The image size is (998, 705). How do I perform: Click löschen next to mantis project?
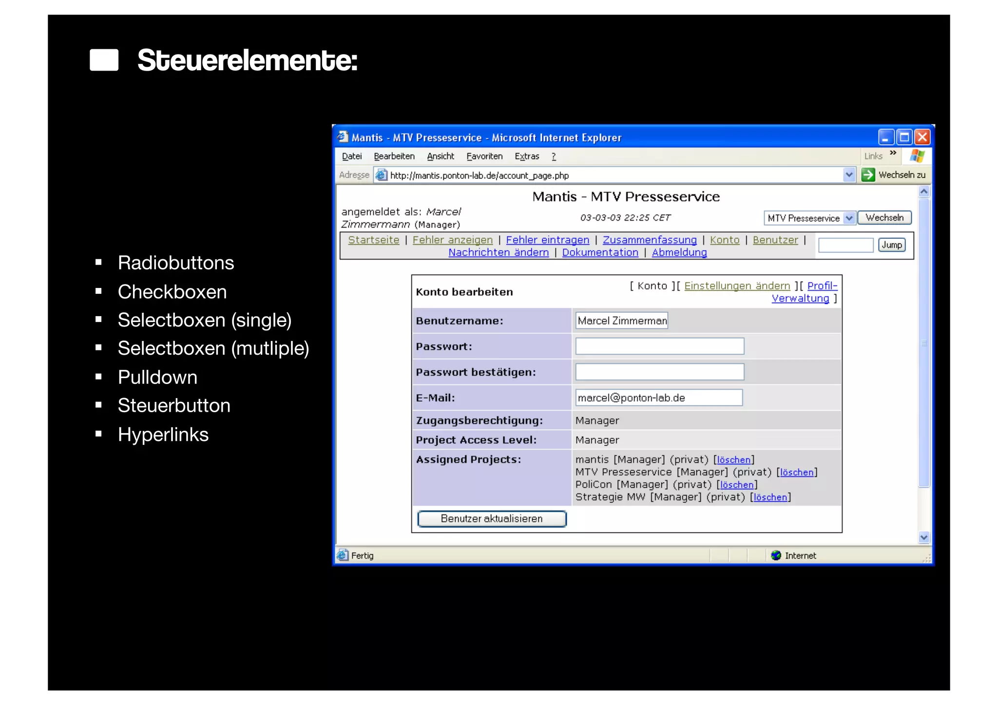coord(734,459)
